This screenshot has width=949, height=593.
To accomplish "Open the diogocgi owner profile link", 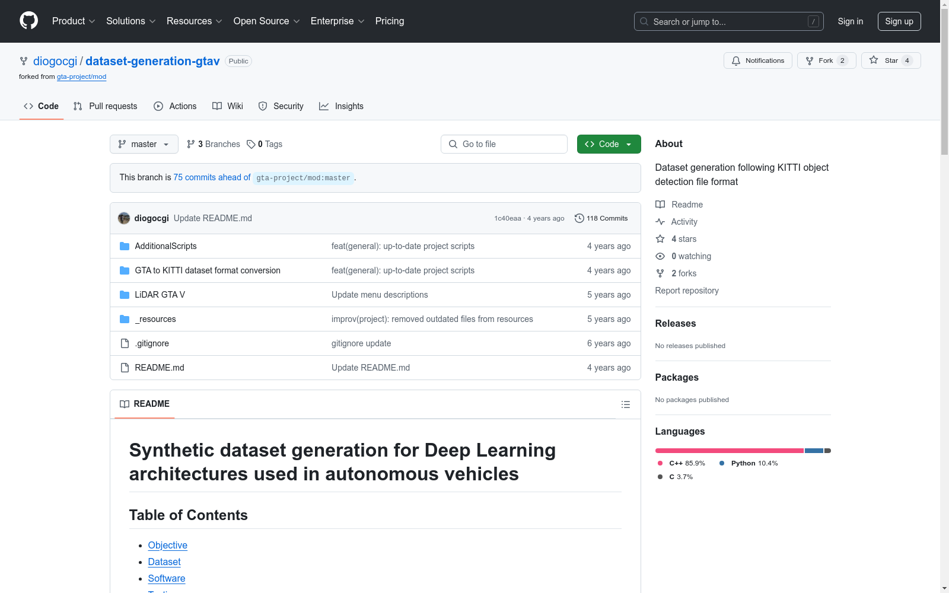I will coord(55,61).
